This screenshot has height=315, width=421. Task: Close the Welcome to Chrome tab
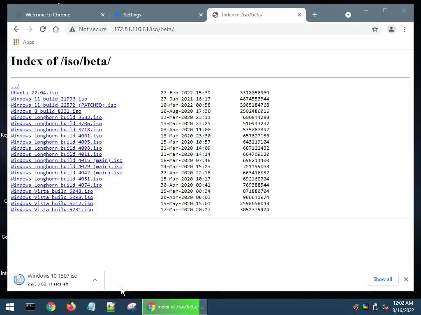point(102,15)
